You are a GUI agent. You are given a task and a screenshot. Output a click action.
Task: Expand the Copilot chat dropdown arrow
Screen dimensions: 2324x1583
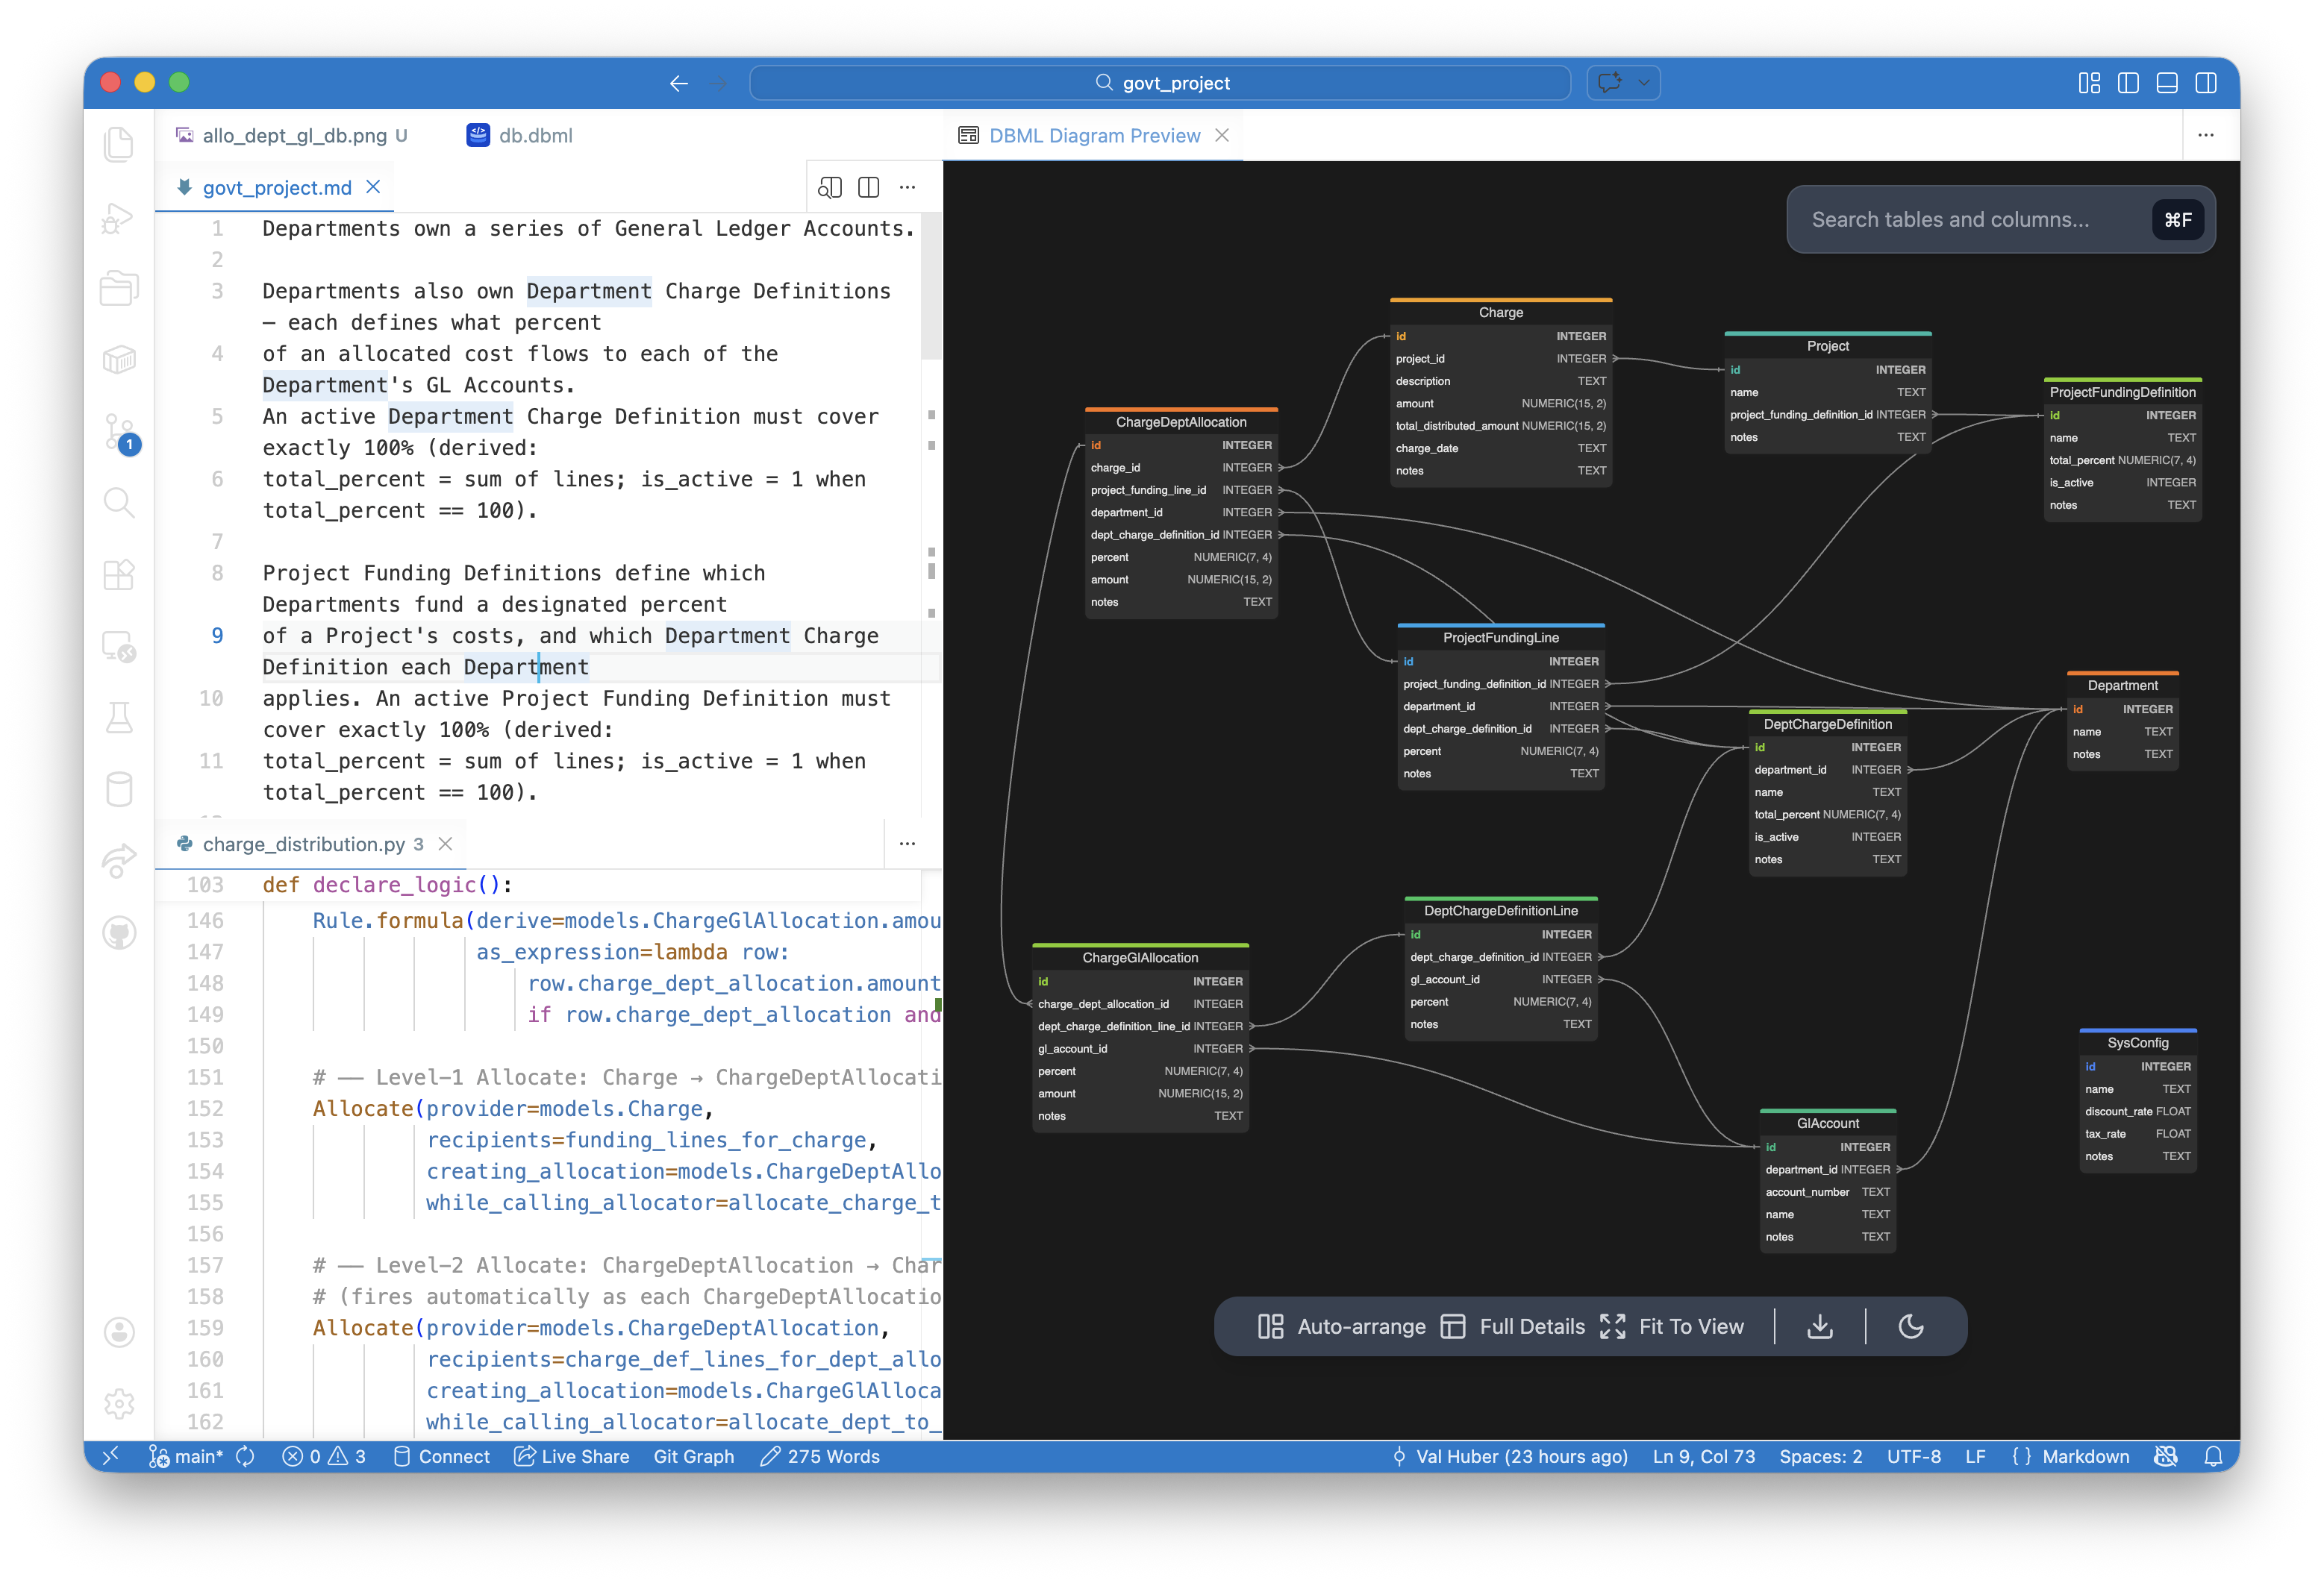pos(1644,83)
